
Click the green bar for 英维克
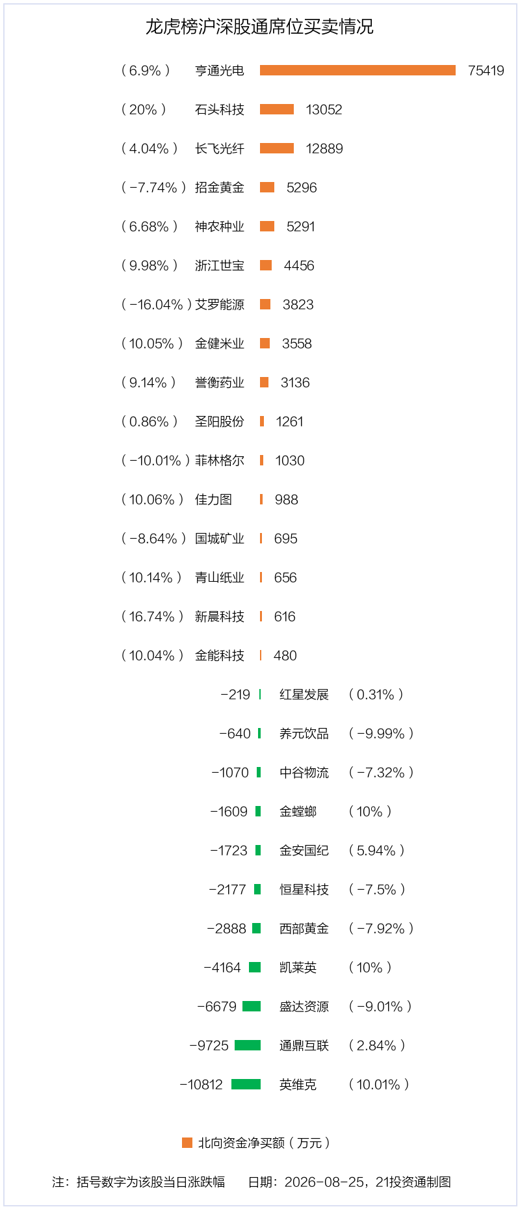(x=246, y=1084)
